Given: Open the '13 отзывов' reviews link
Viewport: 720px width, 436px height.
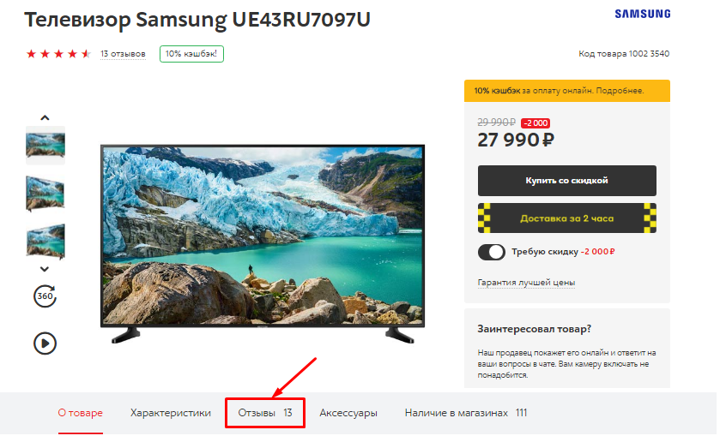Looking at the screenshot, I should 123,54.
